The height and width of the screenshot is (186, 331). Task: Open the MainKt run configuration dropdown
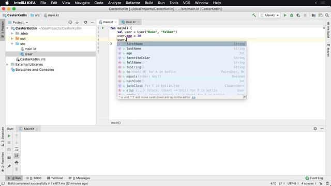point(269,15)
